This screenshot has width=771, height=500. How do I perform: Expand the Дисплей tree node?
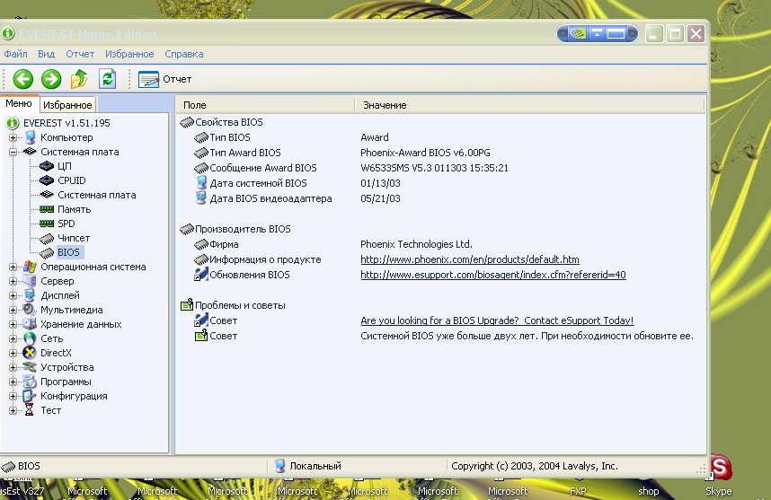(13, 295)
